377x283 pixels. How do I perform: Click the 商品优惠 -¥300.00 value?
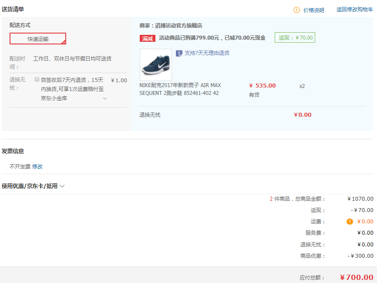360,256
